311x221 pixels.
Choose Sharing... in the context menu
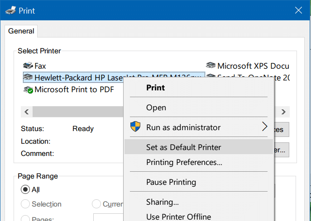click(x=199, y=202)
